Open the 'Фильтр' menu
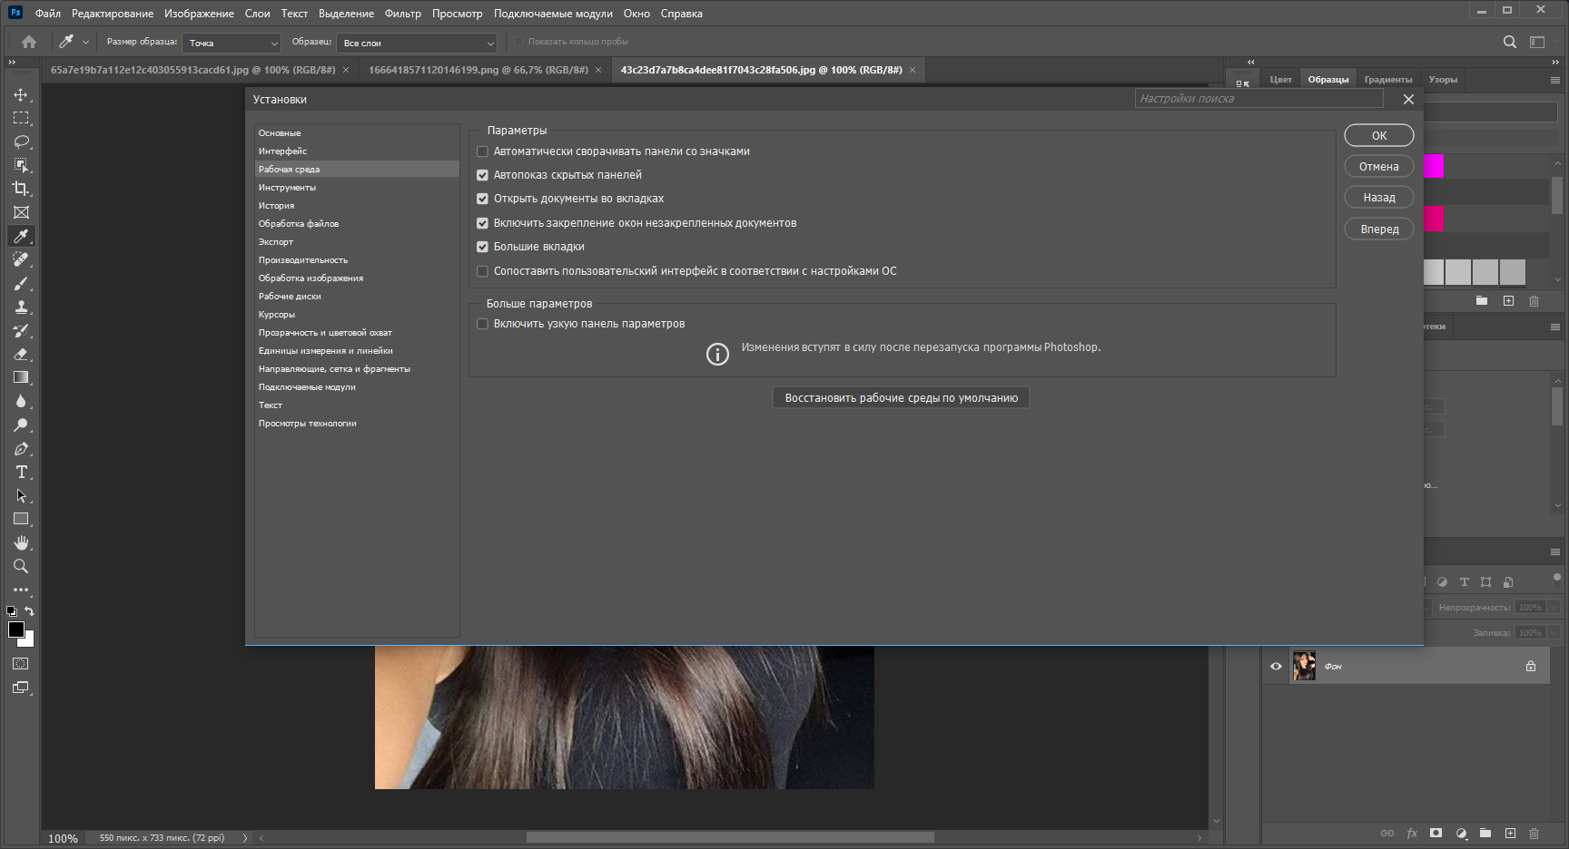 tap(403, 14)
